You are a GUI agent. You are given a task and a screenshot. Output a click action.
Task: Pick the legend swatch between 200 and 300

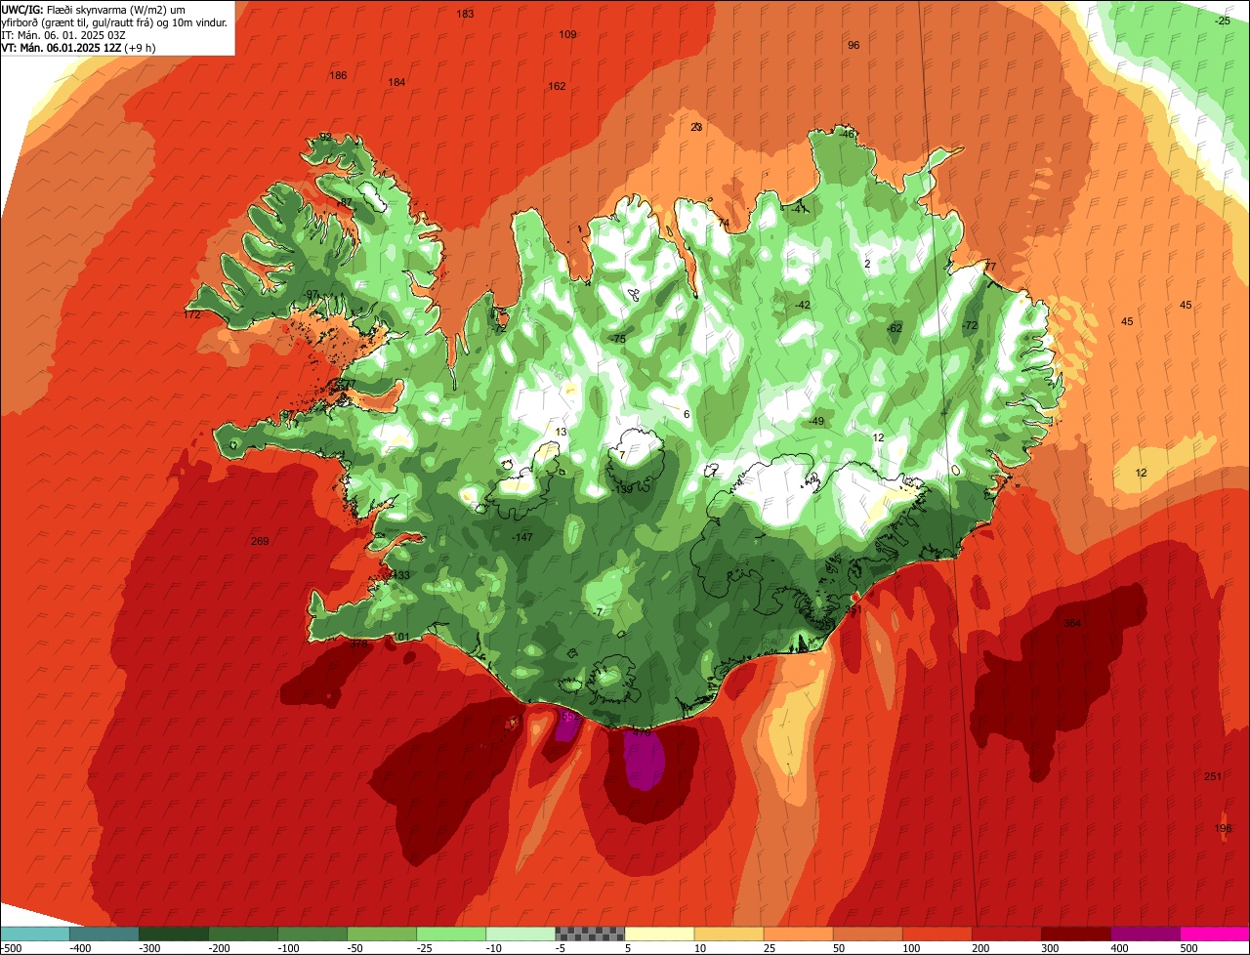point(1006,933)
